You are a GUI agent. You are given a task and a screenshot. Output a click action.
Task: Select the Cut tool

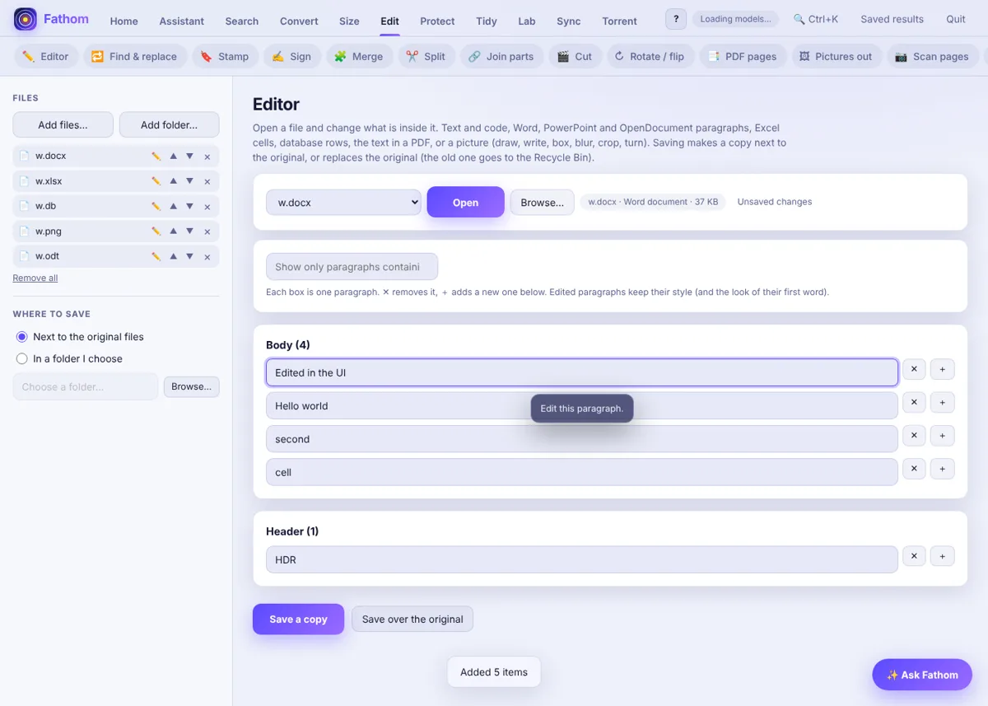[575, 56]
